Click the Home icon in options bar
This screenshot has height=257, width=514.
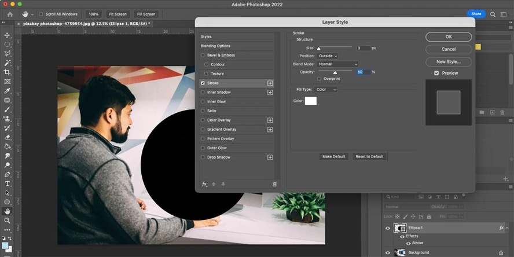coord(10,14)
